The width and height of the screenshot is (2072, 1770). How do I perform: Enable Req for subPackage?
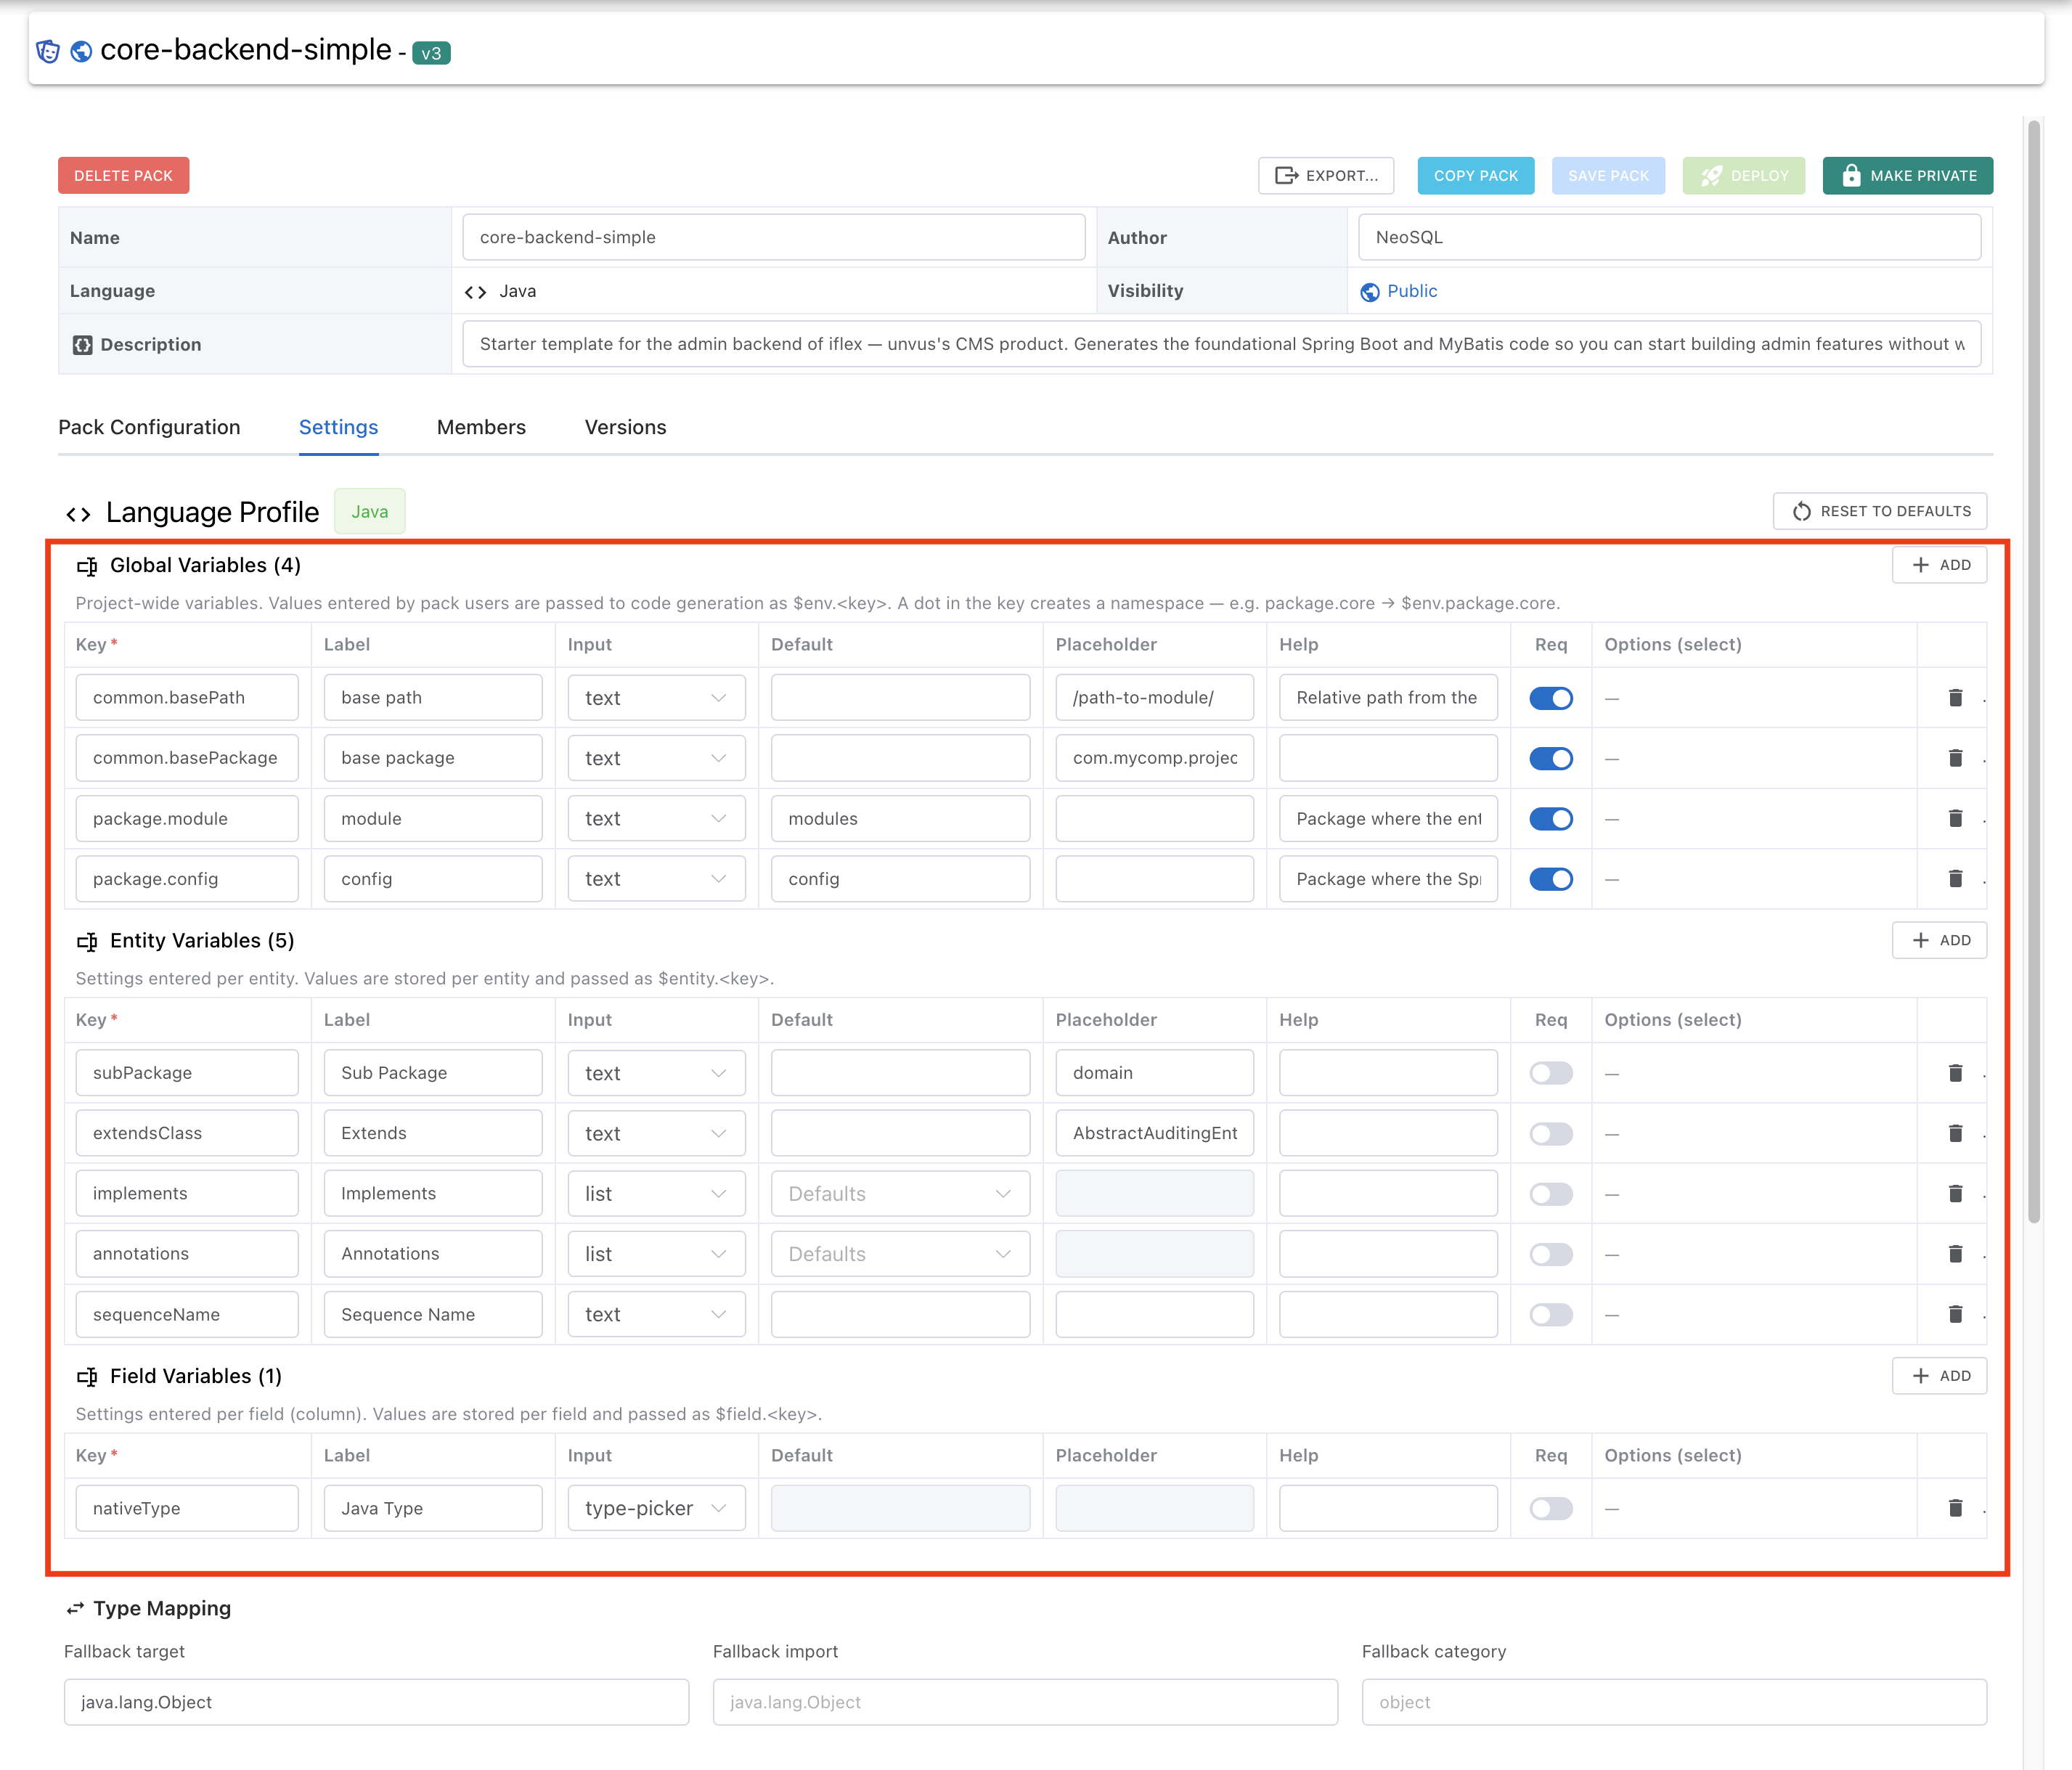pyautogui.click(x=1551, y=1073)
